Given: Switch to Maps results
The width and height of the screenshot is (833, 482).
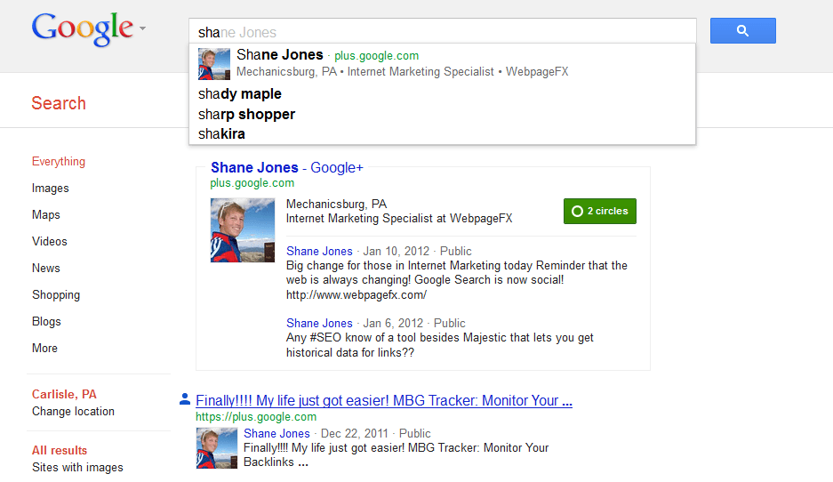Looking at the screenshot, I should tap(46, 214).
